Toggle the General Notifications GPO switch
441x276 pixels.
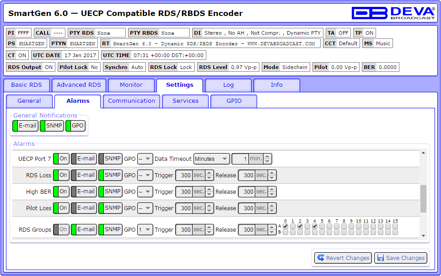76,126
